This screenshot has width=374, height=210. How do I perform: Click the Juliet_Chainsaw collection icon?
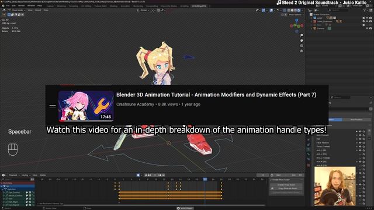[314, 22]
